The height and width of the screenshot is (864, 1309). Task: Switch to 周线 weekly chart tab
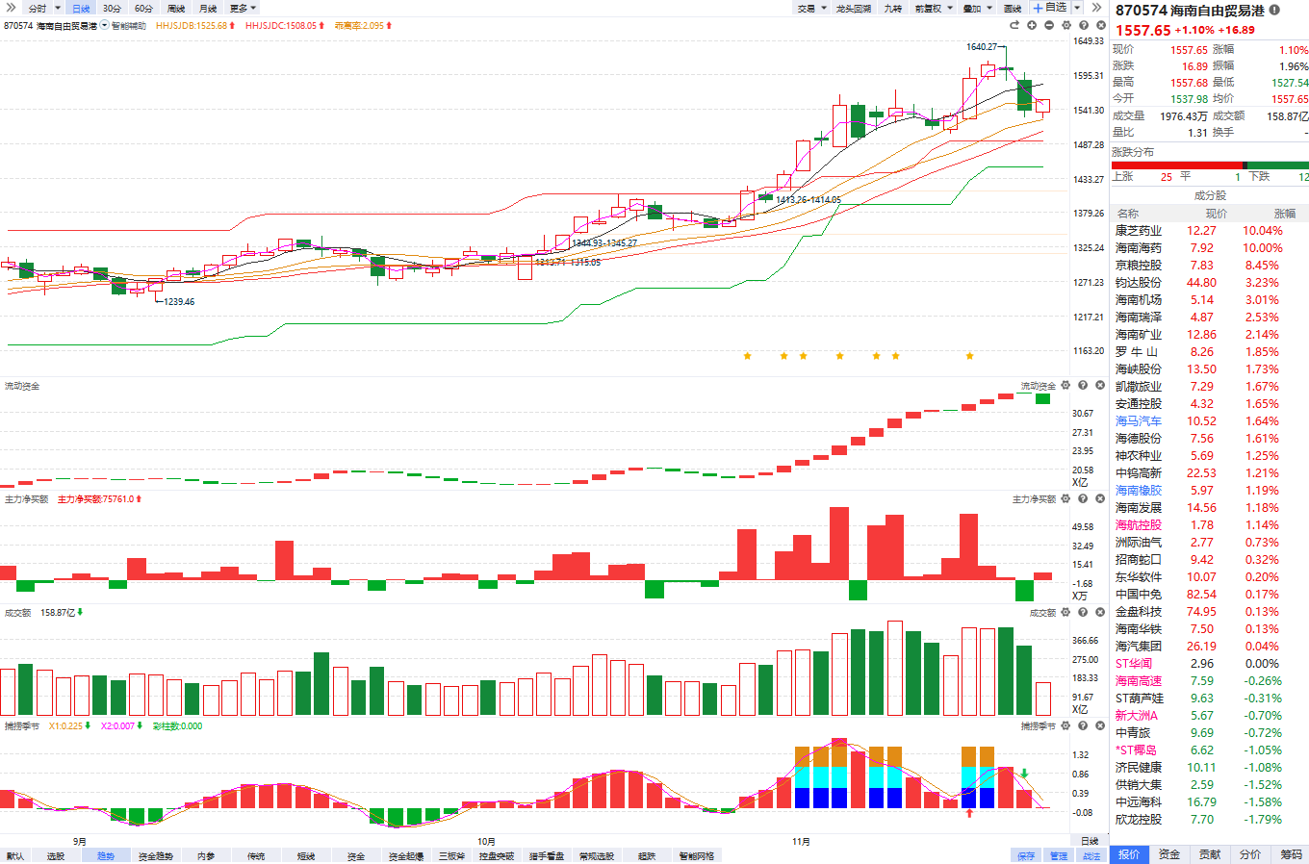coord(176,8)
